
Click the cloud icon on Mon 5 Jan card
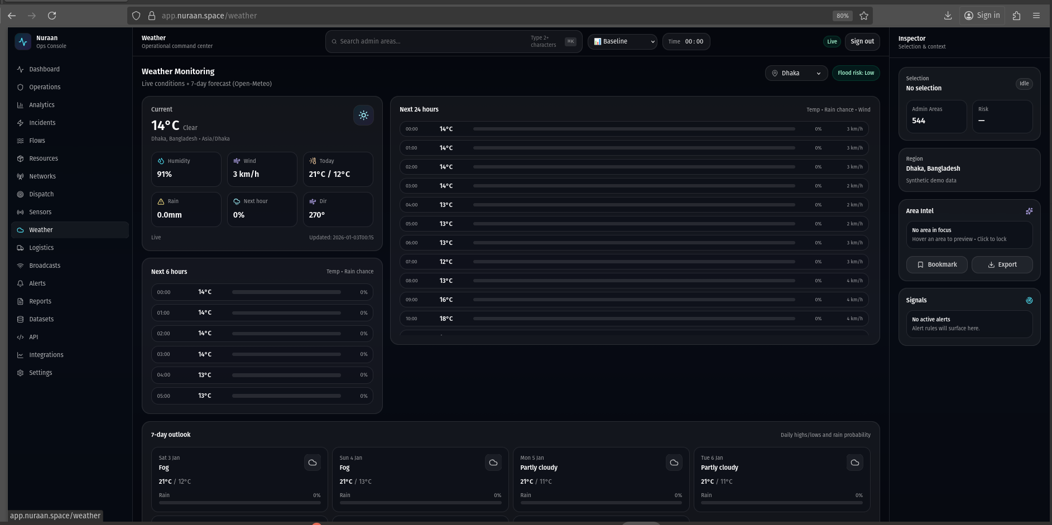(674, 463)
